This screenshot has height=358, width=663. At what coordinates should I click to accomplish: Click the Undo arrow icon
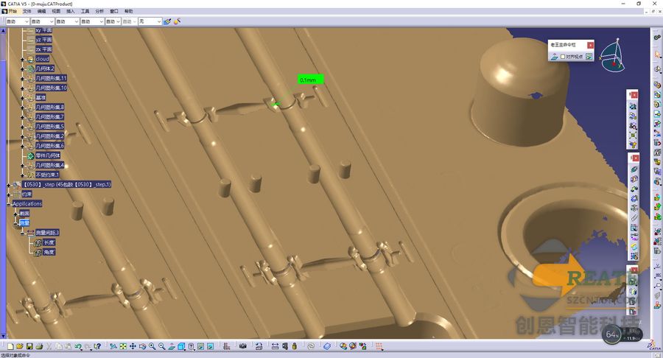coord(78,346)
